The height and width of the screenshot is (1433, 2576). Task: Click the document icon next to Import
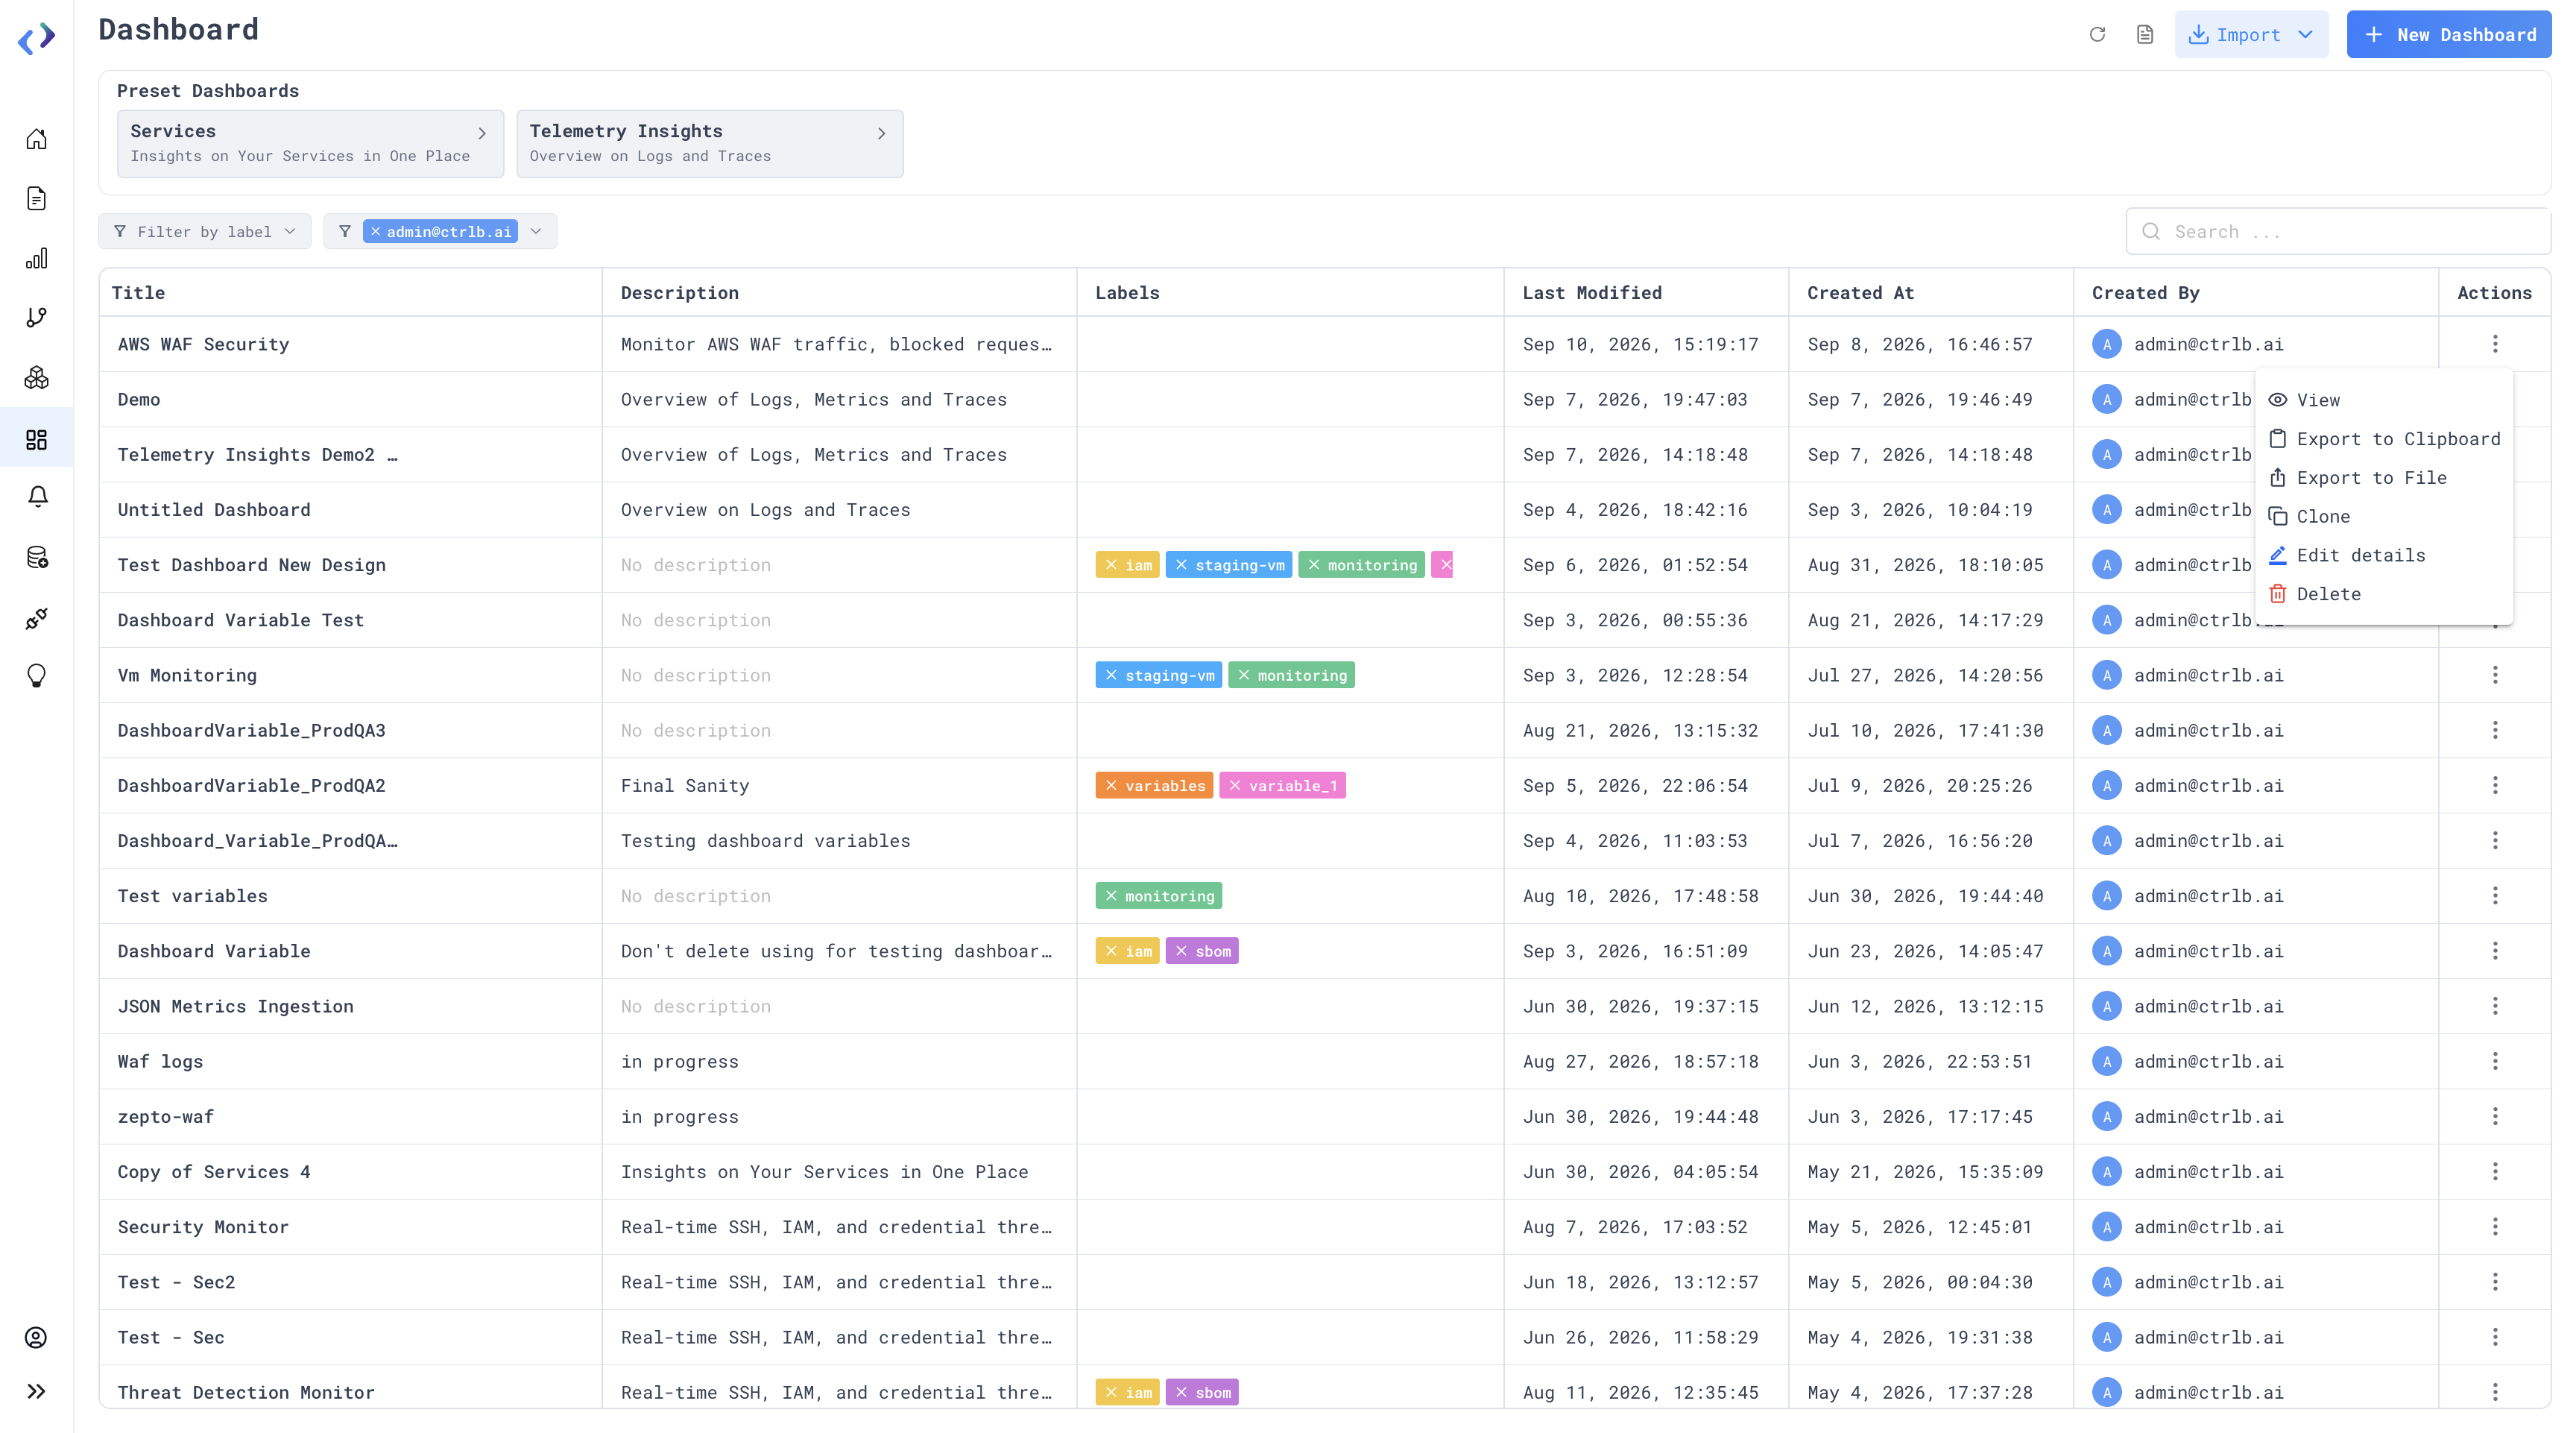(x=2145, y=35)
